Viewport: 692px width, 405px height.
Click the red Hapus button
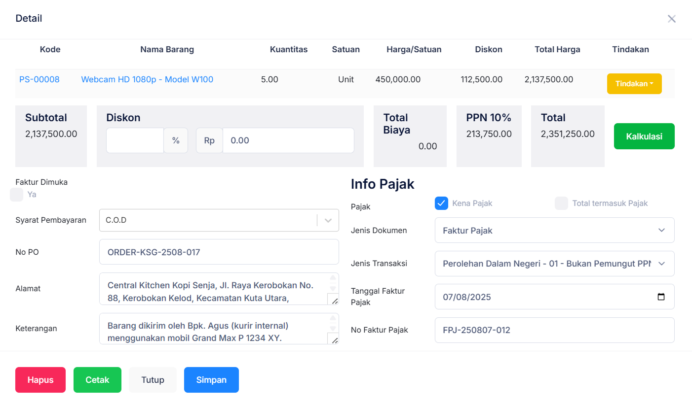(x=40, y=380)
